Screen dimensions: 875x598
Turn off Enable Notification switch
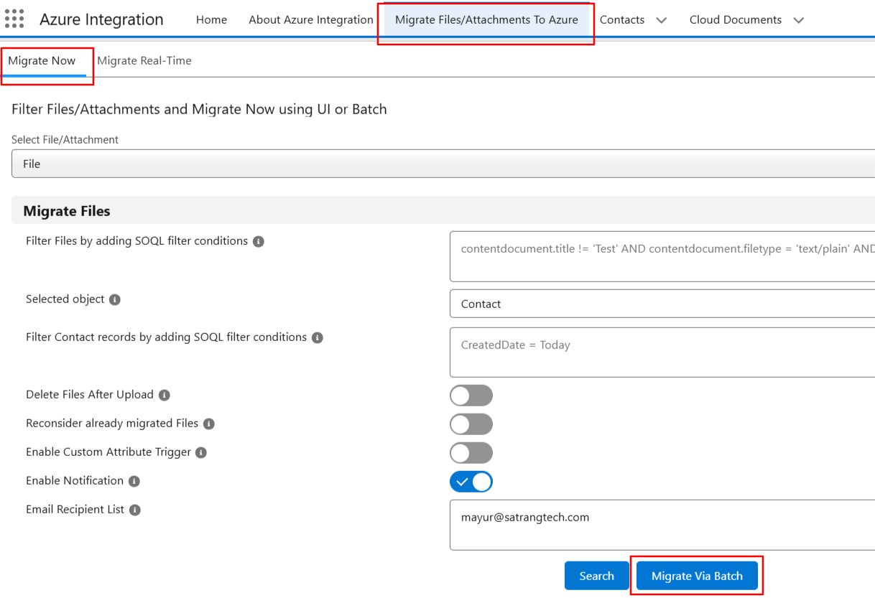click(x=471, y=482)
